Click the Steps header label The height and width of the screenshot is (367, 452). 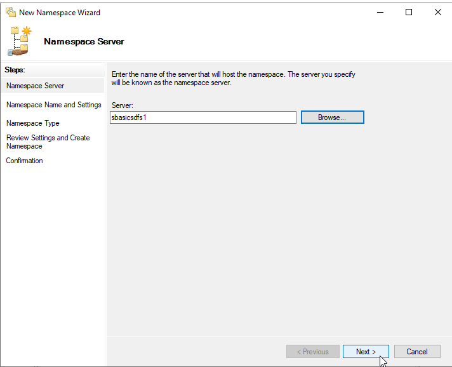click(x=15, y=70)
